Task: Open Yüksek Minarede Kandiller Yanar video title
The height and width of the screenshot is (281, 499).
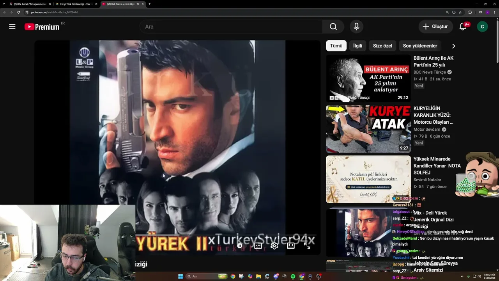Action: [437, 166]
